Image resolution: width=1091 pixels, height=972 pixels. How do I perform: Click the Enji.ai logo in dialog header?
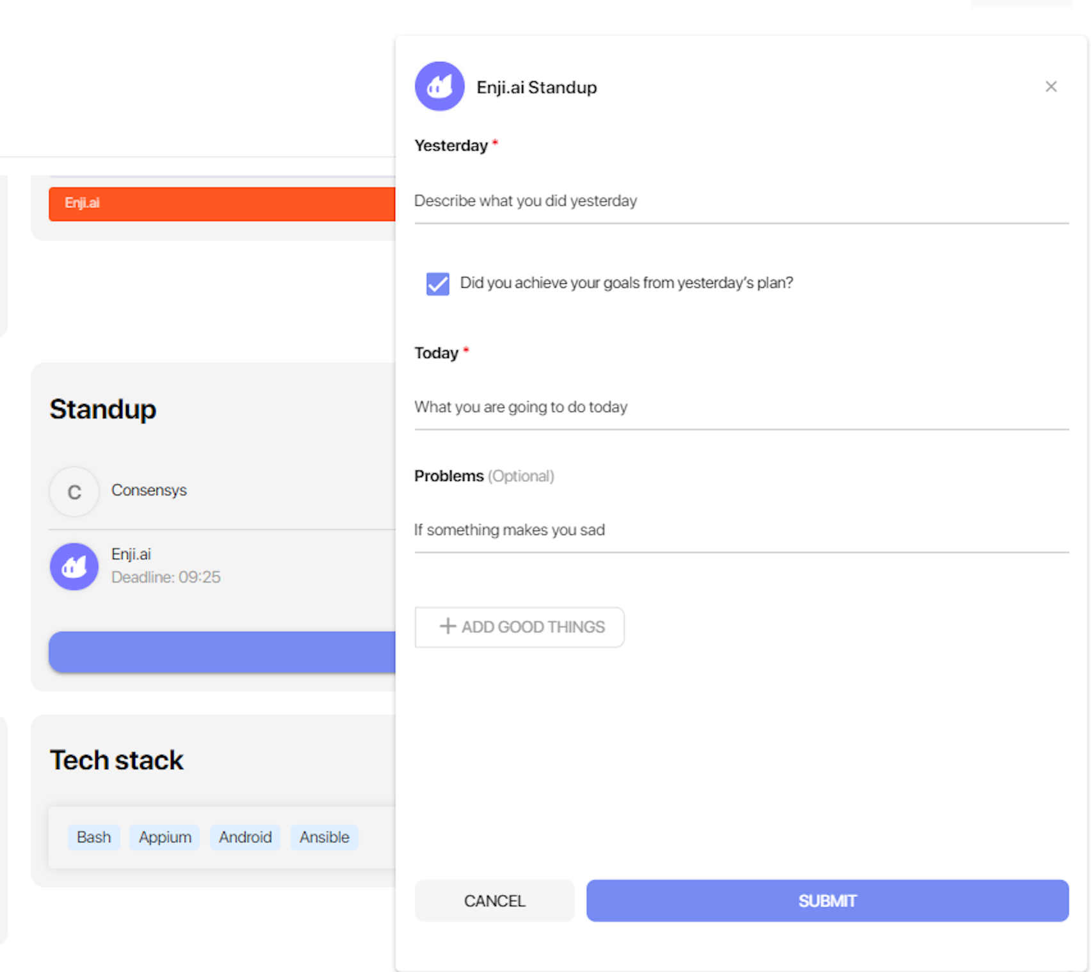(x=439, y=86)
